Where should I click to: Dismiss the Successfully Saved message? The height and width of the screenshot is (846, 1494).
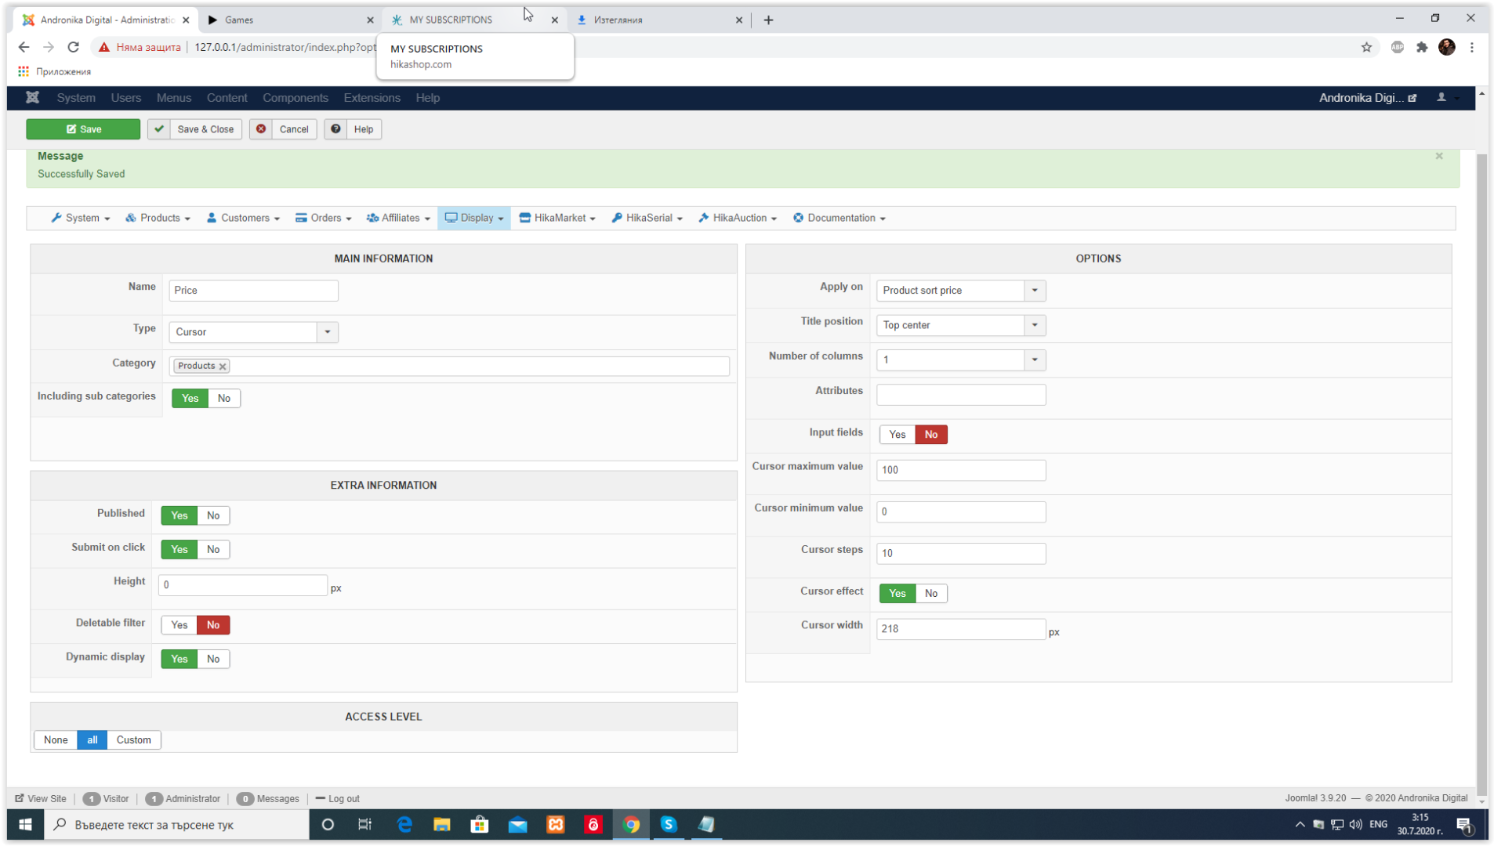(x=1438, y=156)
